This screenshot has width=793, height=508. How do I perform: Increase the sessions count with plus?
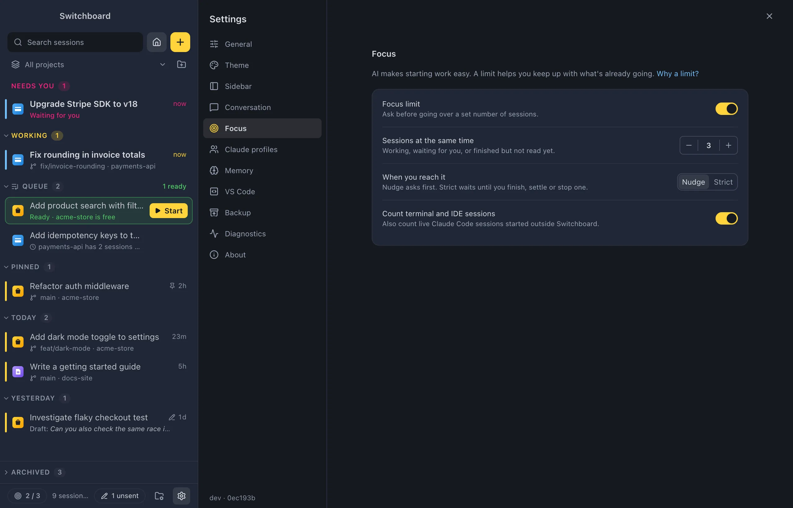click(728, 146)
